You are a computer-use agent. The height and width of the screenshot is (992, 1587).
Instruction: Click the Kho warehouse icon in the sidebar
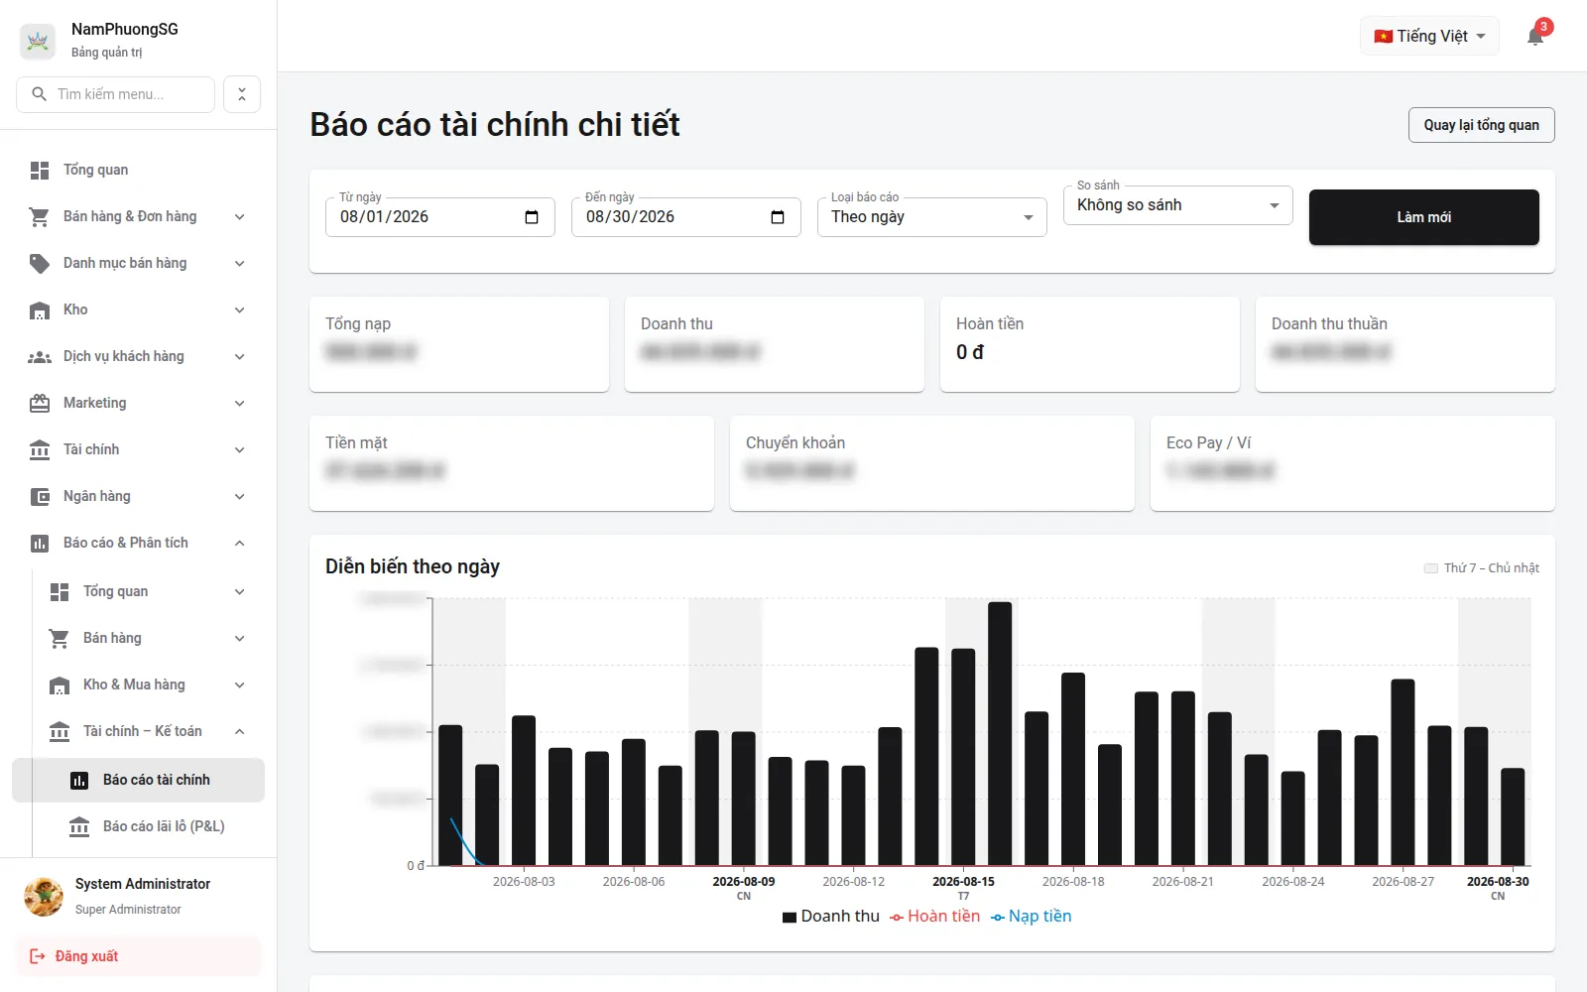40,310
